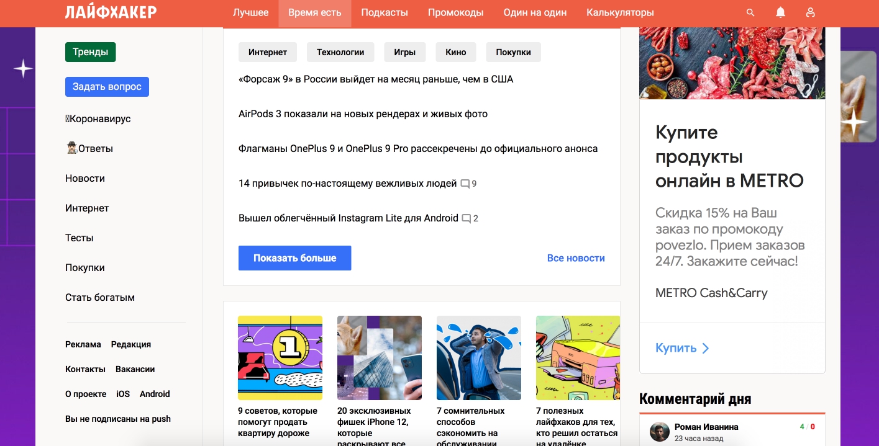Image resolution: width=879 pixels, height=446 pixels.
Task: Open the AirPods 3 news headline
Action: coord(363,114)
